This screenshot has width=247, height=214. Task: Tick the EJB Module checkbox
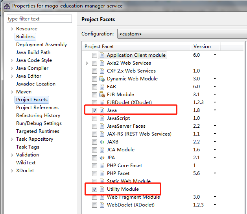94,95
